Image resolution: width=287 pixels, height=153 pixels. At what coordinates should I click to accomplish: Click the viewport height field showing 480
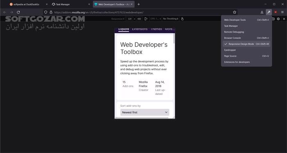(x=139, y=19)
